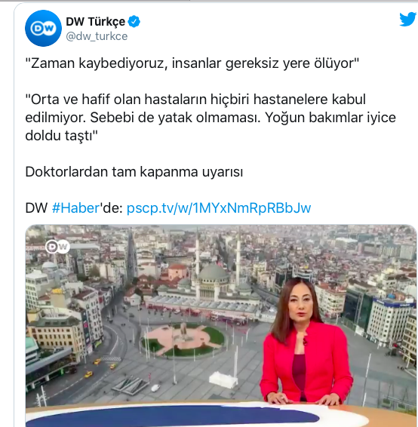
Task: Click the Twitter bird logo
Action: click(x=407, y=20)
